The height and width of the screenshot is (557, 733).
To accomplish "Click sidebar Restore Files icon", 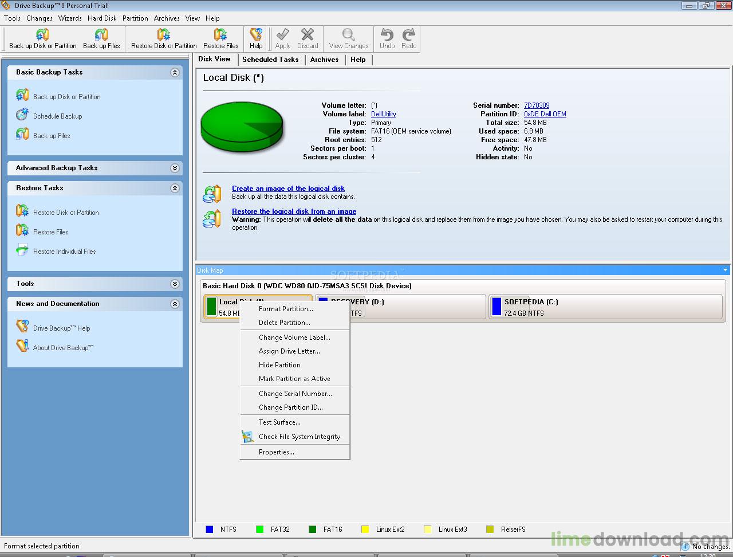I will coord(22,230).
